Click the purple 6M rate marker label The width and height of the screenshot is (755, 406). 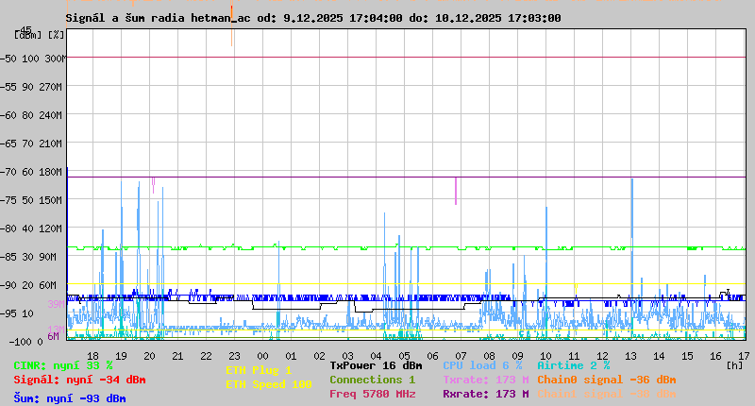pos(54,336)
